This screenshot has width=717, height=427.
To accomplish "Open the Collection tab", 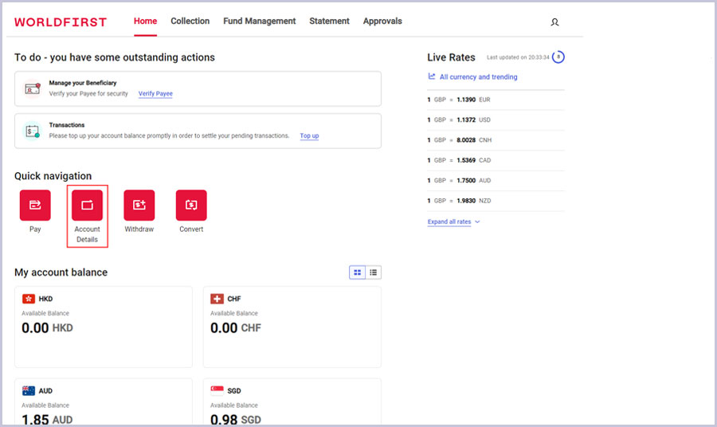I will coord(190,22).
